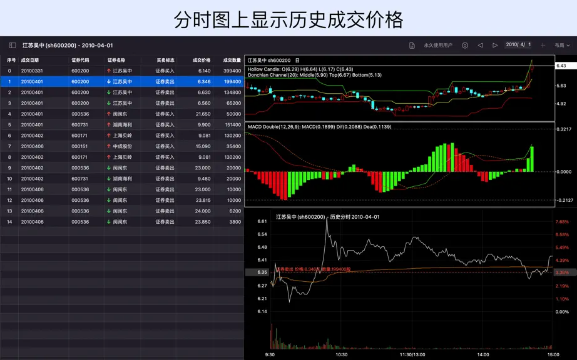Select row 5 湖南海利 trade record

click(122, 124)
